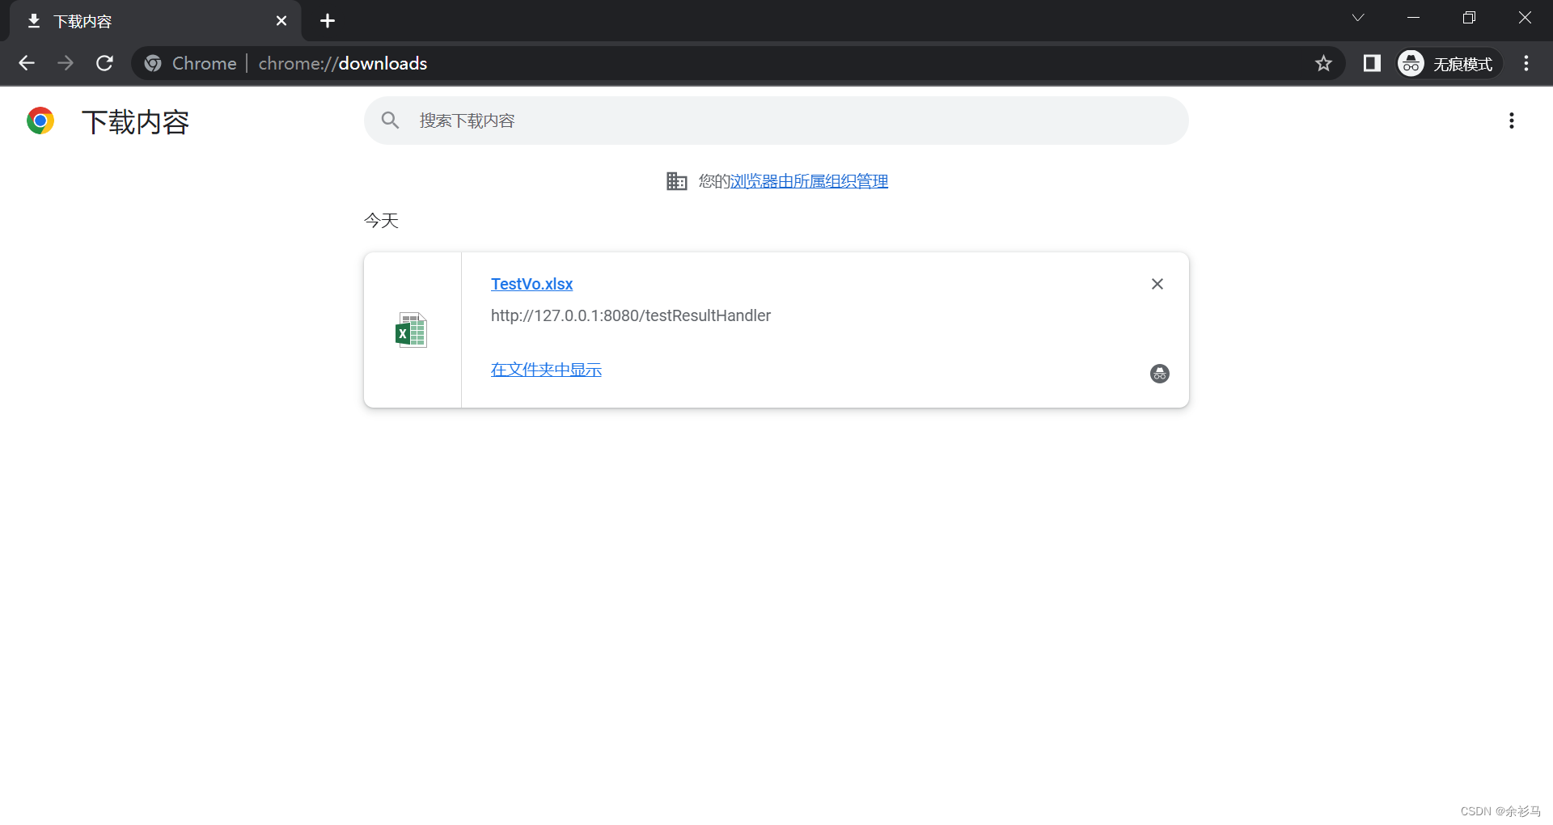The image size is (1553, 825).
Task: Click the organization managed building icon
Action: point(677,180)
